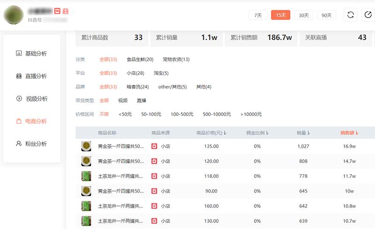Click the 电商分析 shopping bag icon
This screenshot has height=229, width=375.
point(19,121)
